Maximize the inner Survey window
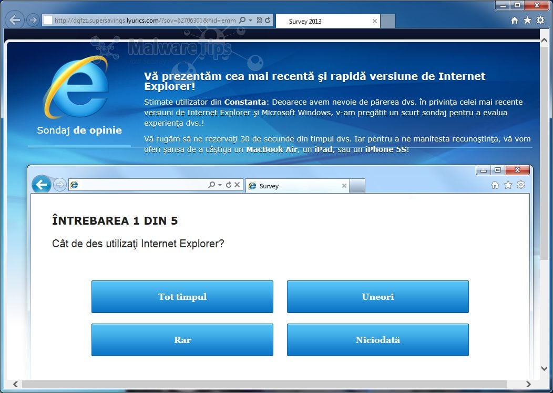 pyautogui.click(x=498, y=170)
